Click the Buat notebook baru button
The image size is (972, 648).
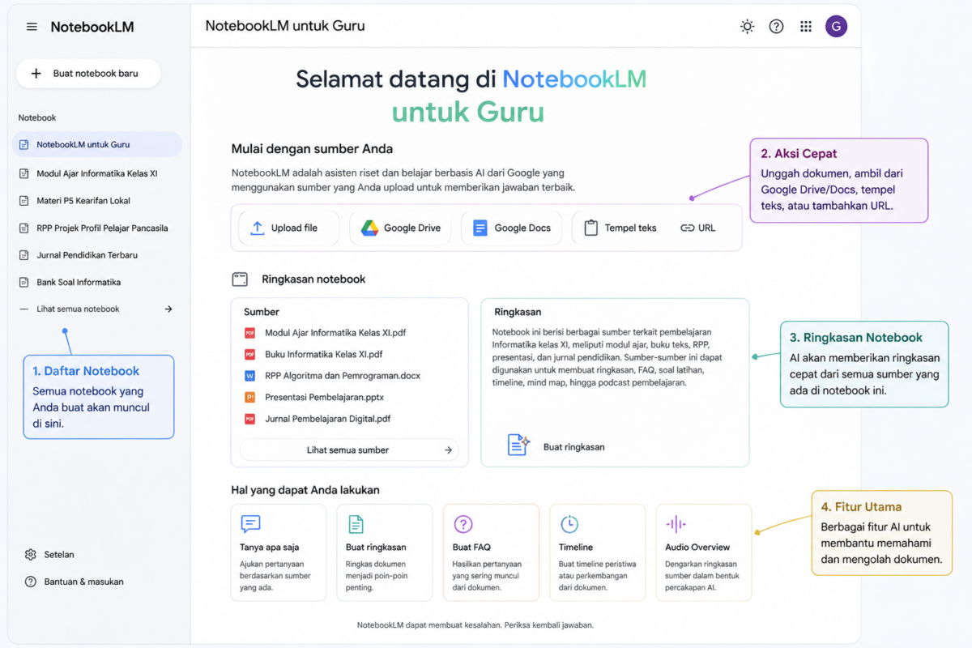(88, 74)
